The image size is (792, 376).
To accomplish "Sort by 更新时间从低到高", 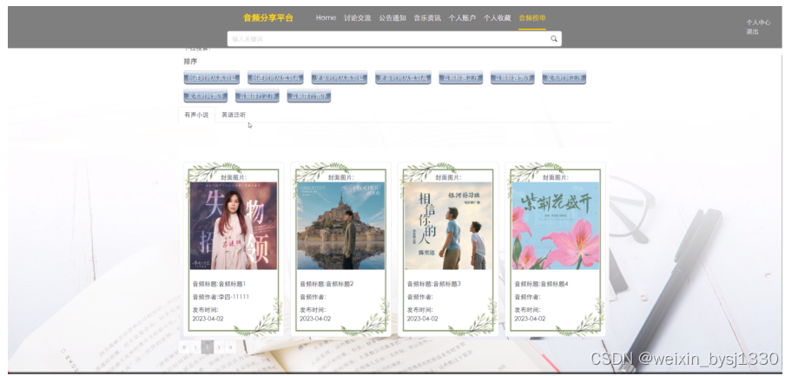I will click(403, 78).
